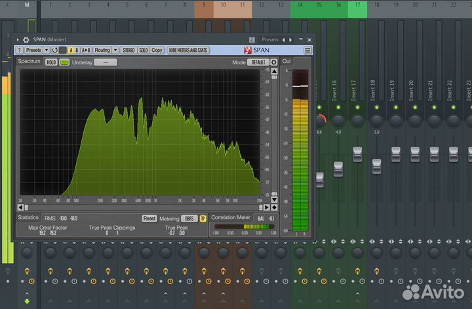This screenshot has height=309, width=472.
Task: Toggle the spectrum HOLD button
Action: [51, 62]
